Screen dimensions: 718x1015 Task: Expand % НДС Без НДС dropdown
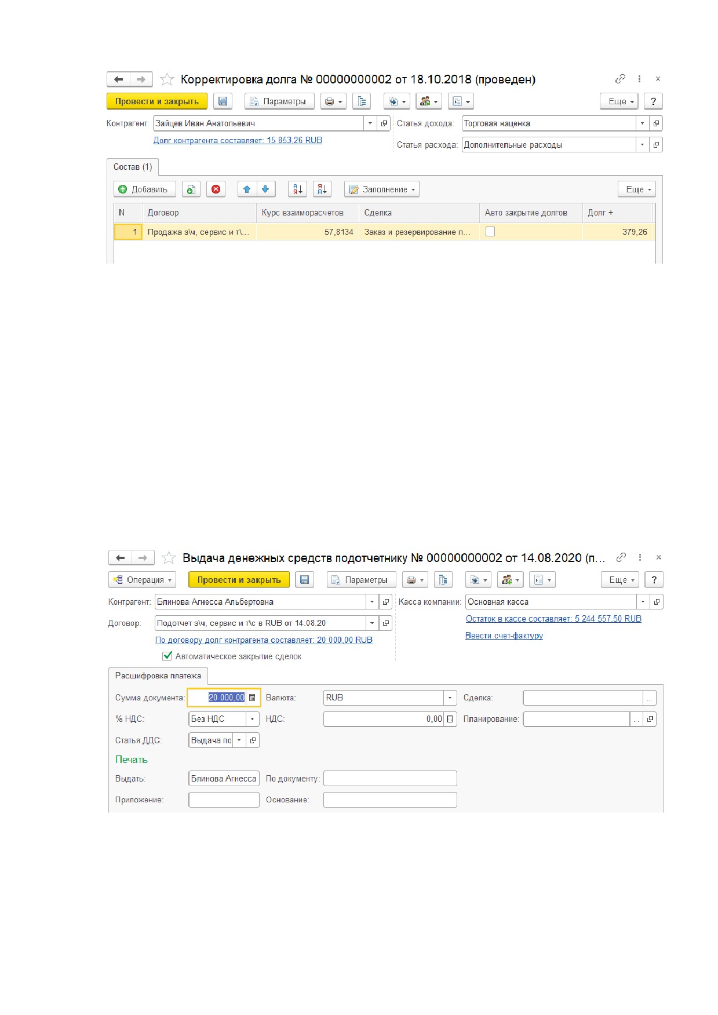pos(253,719)
